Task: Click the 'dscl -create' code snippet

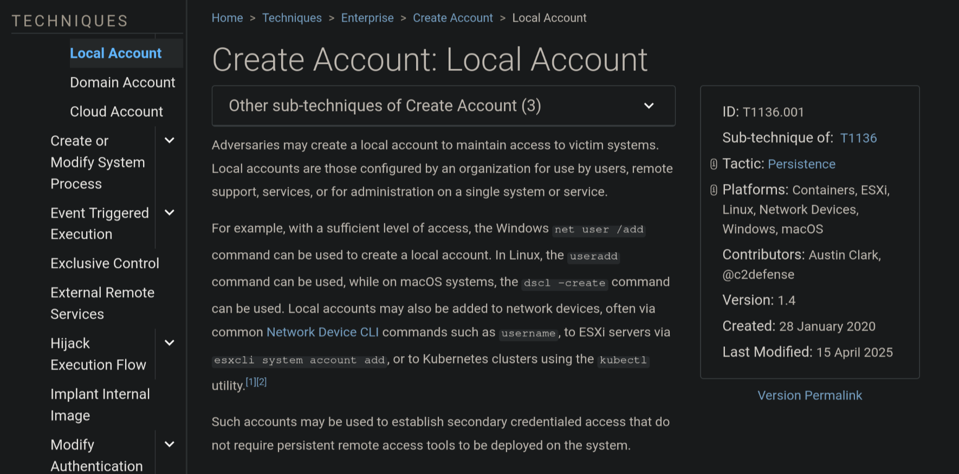Action: [564, 283]
